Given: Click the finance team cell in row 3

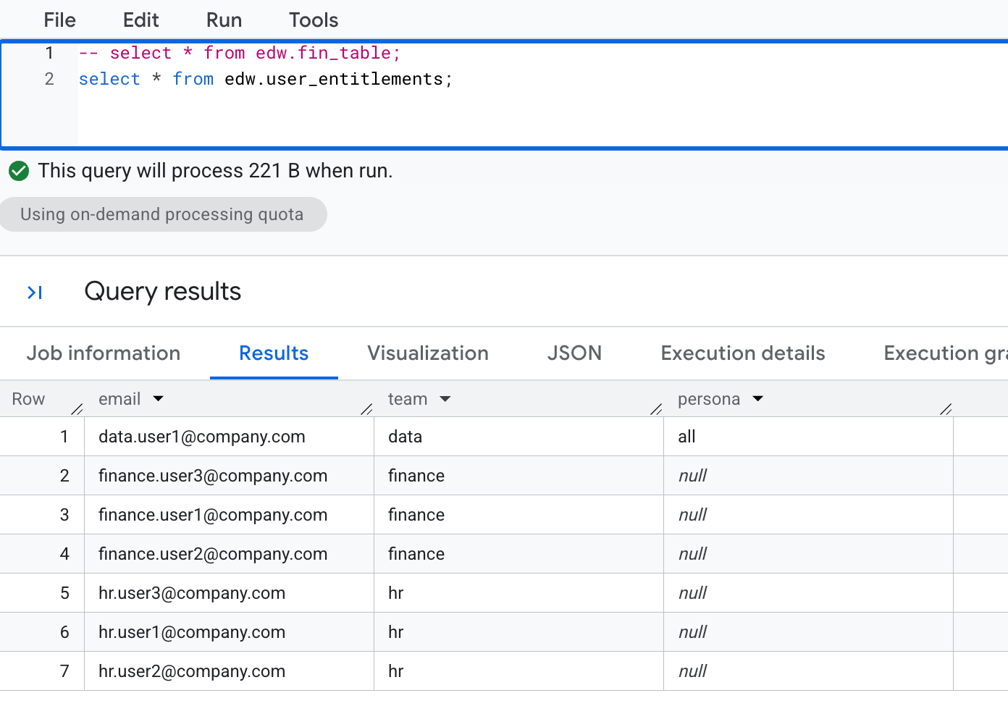Looking at the screenshot, I should (x=518, y=515).
